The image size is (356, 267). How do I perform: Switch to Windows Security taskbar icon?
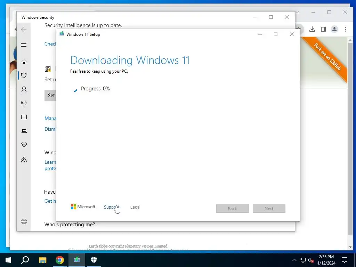[94, 260]
